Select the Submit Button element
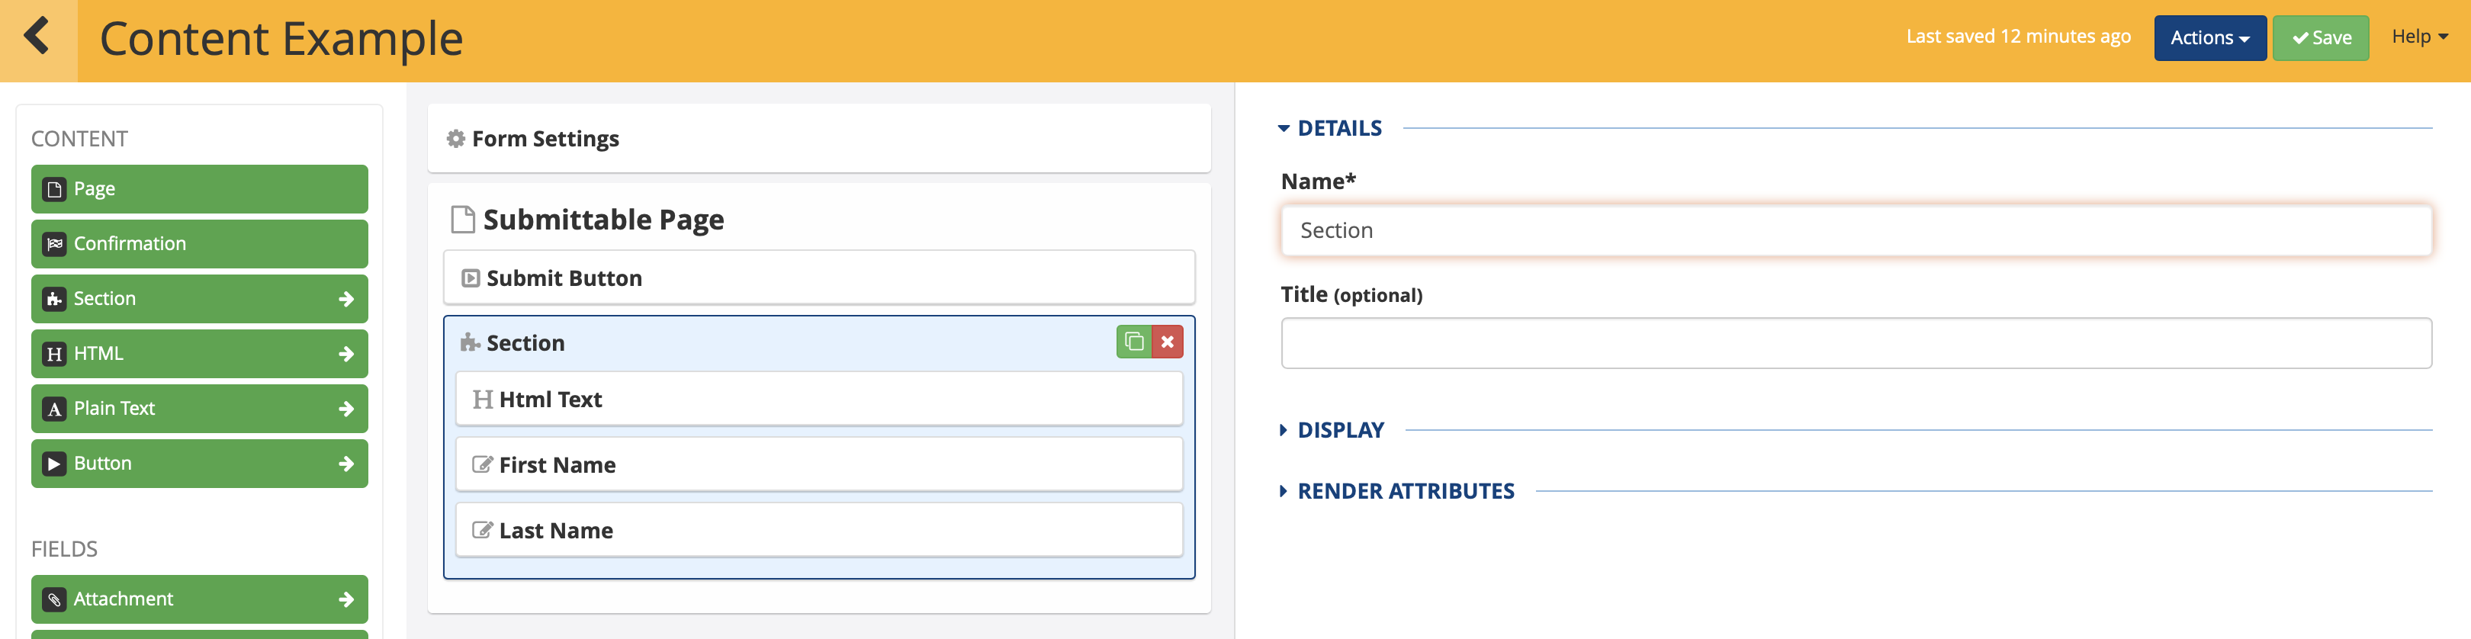Viewport: 2471px width, 639px height. click(819, 278)
